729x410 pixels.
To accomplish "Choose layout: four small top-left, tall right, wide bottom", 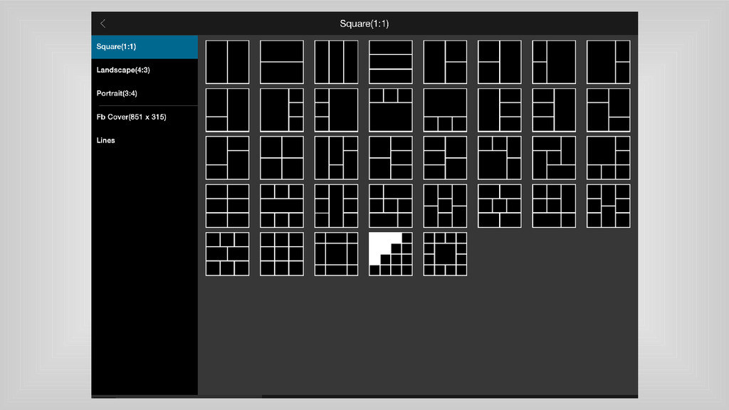I will (x=554, y=206).
